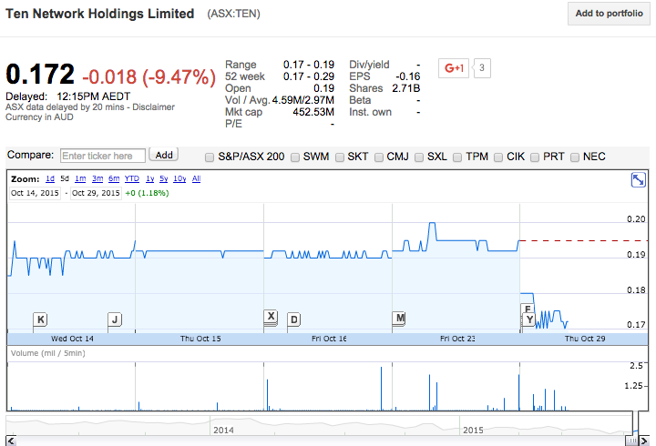Set chart zoom to 1y
Viewport: 656px width, 446px height.
point(149,178)
